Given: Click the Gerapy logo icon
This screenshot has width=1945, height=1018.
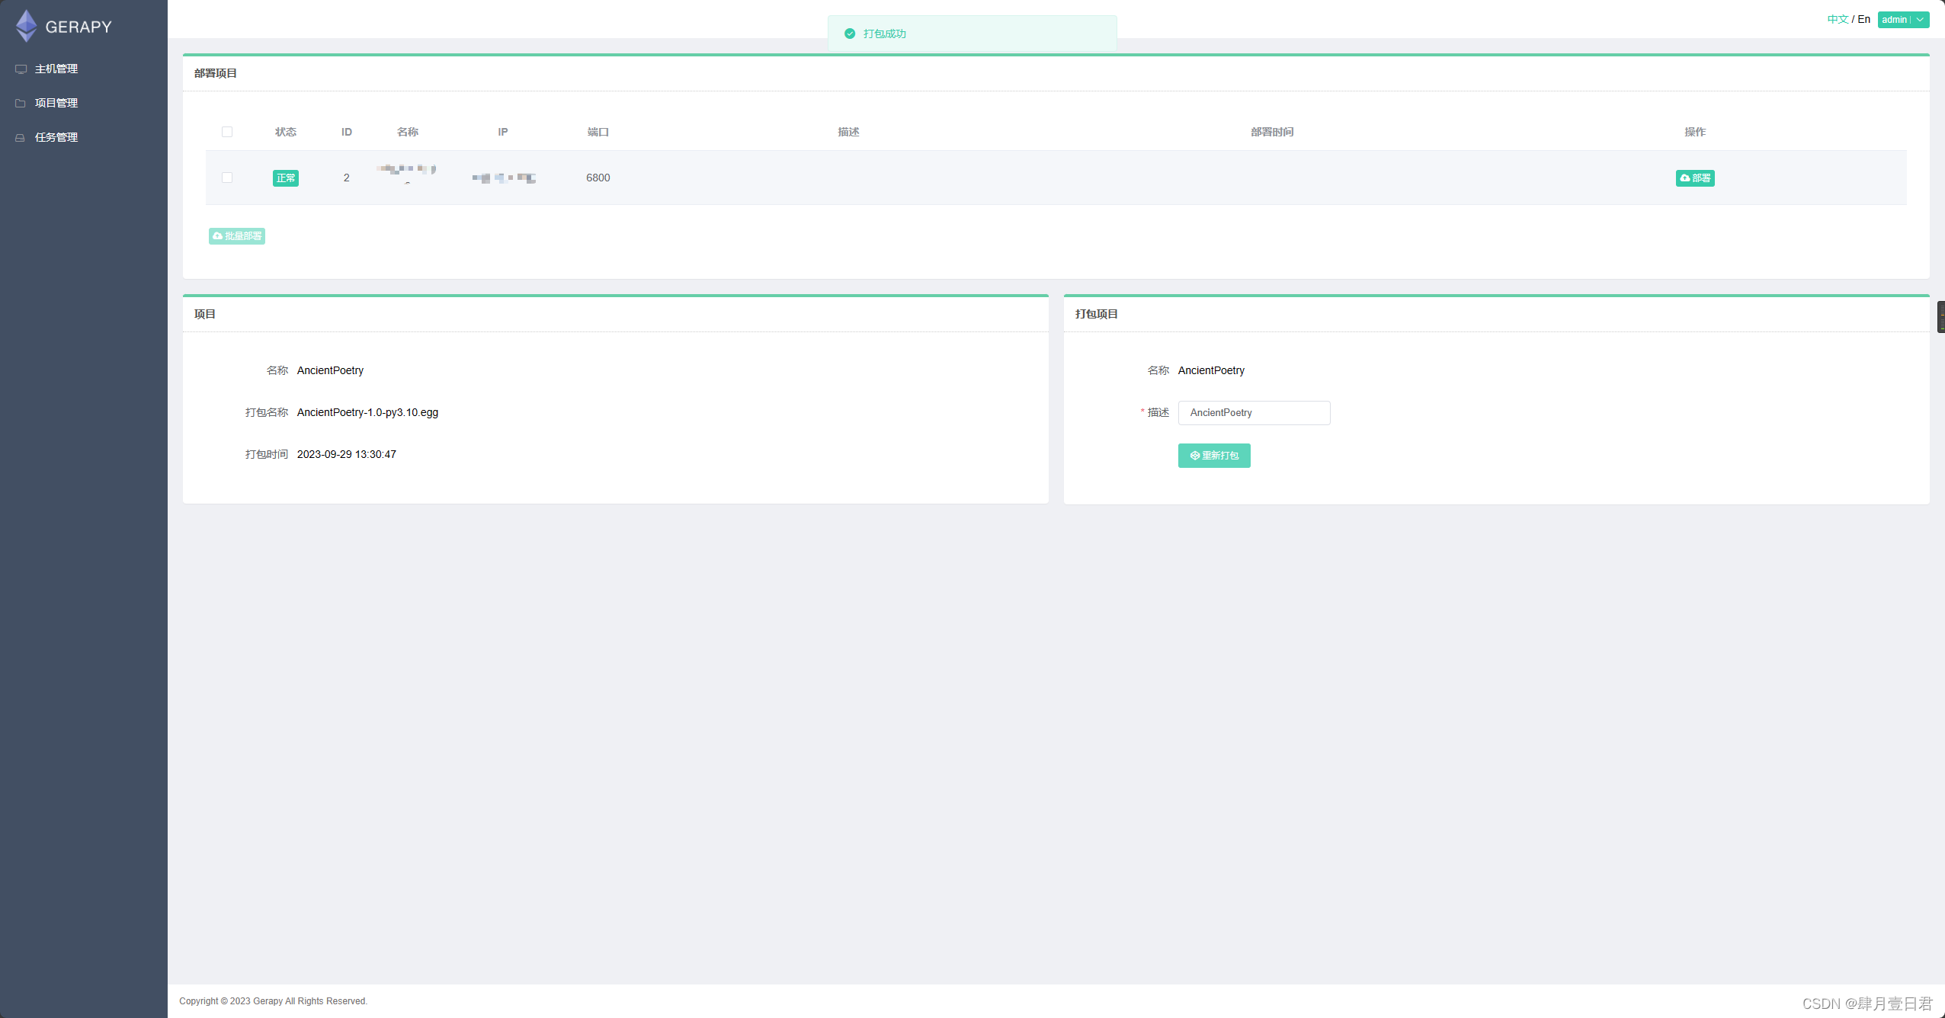Looking at the screenshot, I should 27,26.
